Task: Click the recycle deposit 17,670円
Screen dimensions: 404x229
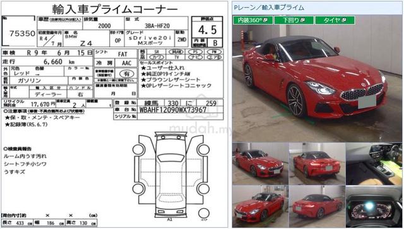Action: coord(44,104)
